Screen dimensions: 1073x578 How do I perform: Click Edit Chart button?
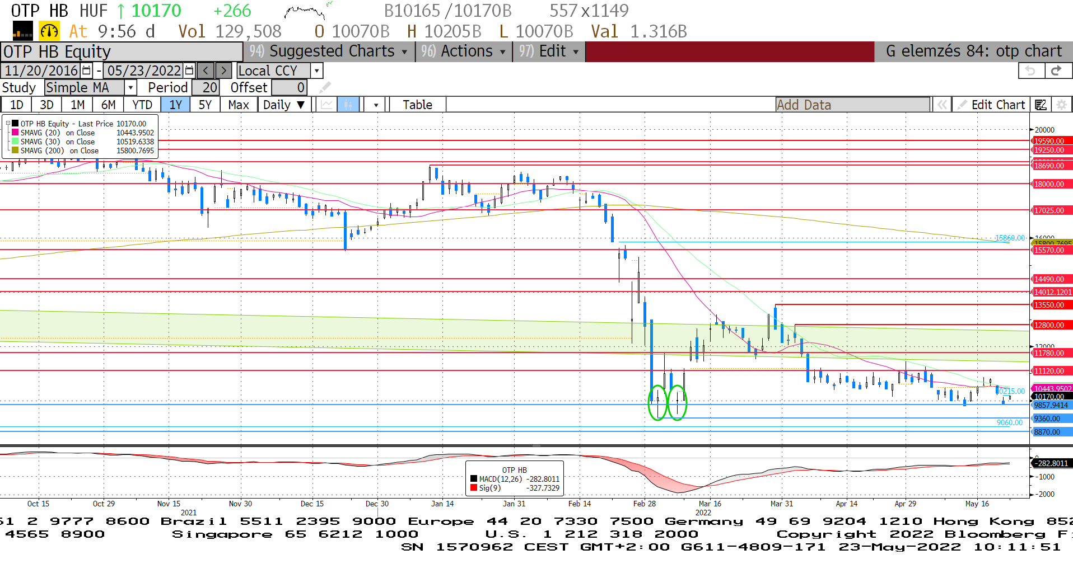992,105
